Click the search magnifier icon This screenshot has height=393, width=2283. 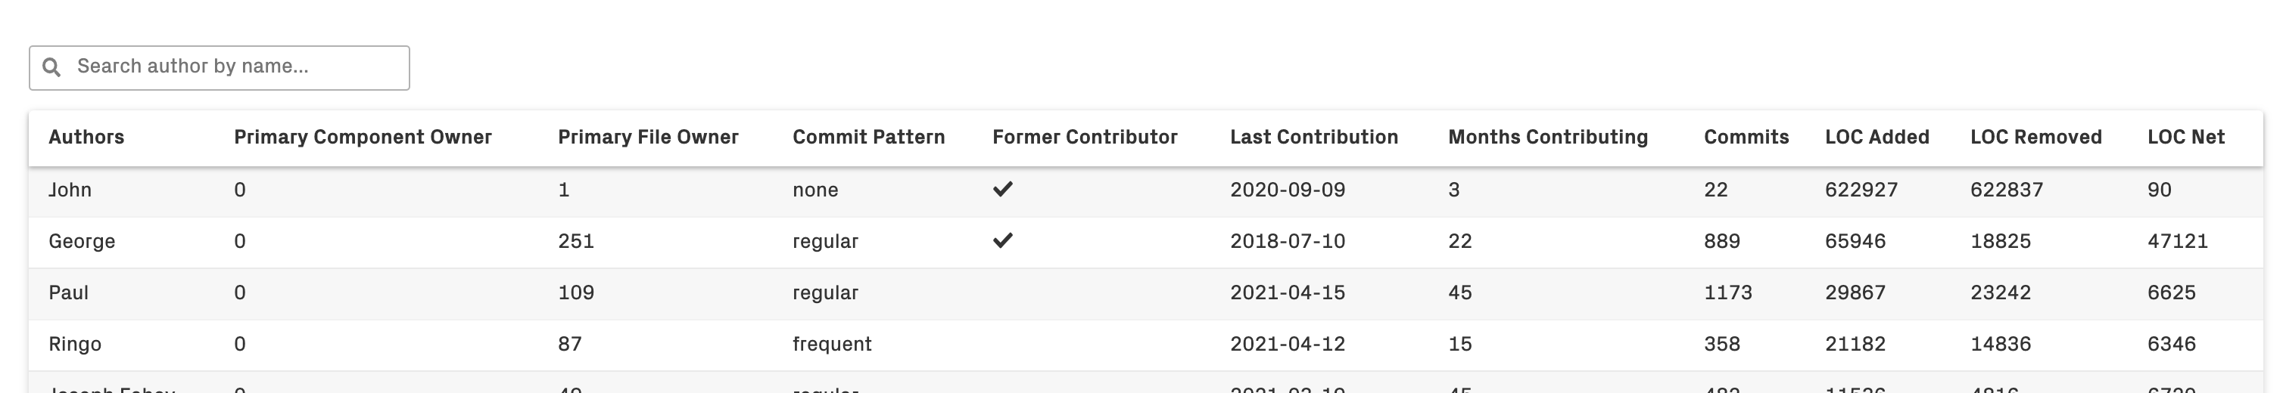click(x=52, y=67)
